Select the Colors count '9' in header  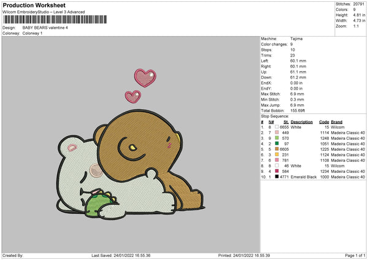[x=355, y=10]
